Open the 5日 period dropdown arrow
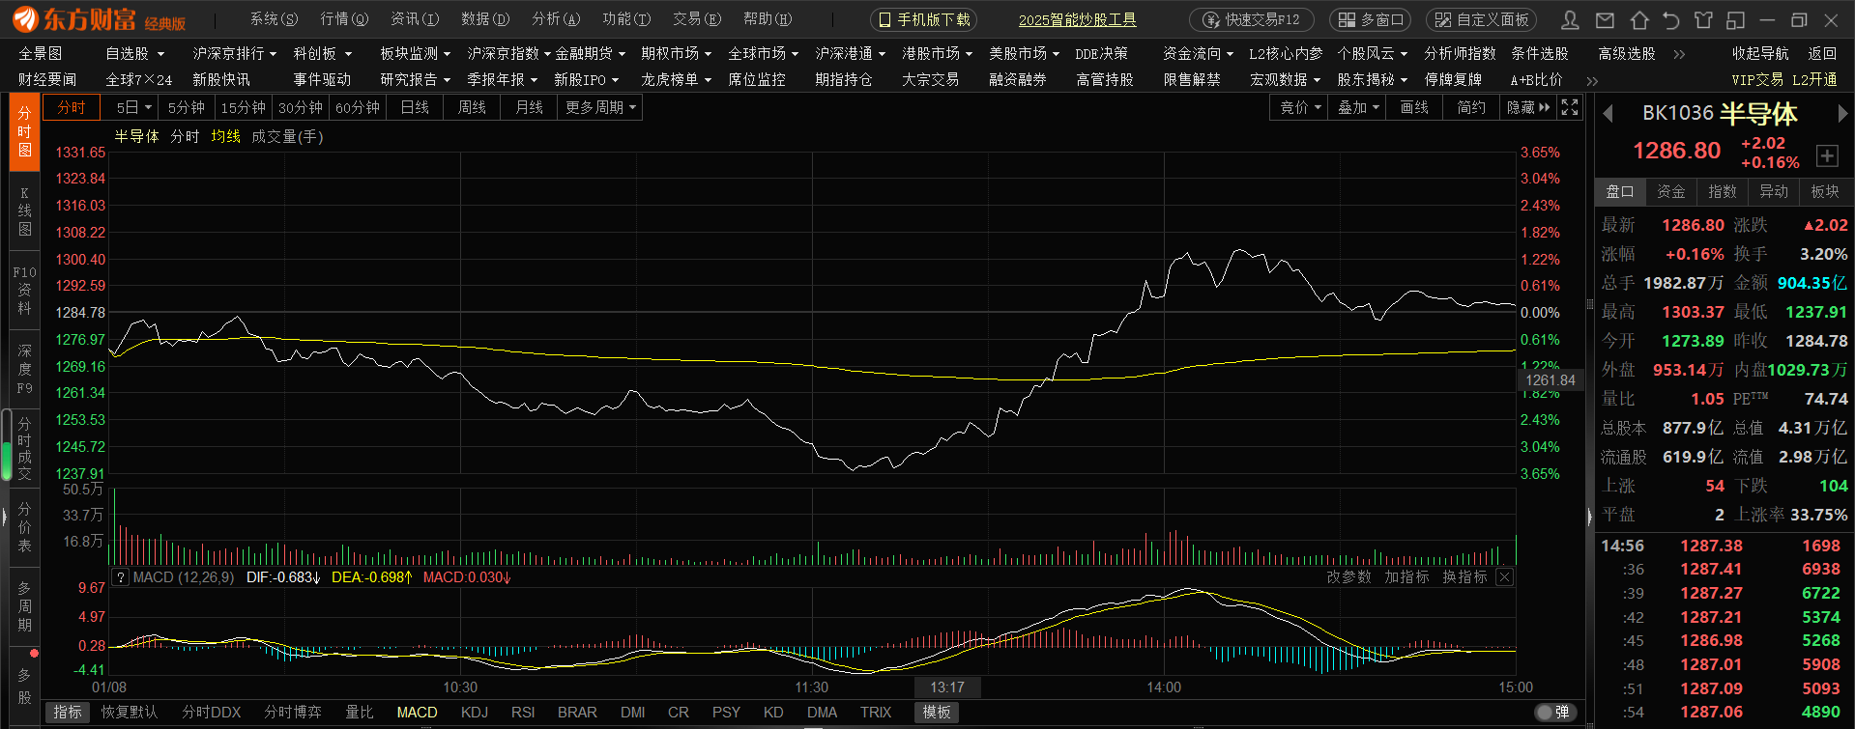This screenshot has height=729, width=1855. (148, 107)
